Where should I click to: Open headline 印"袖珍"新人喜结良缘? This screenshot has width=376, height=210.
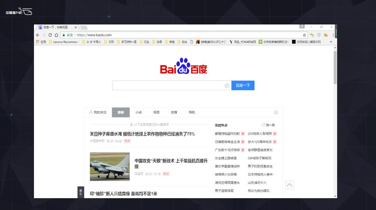click(124, 194)
